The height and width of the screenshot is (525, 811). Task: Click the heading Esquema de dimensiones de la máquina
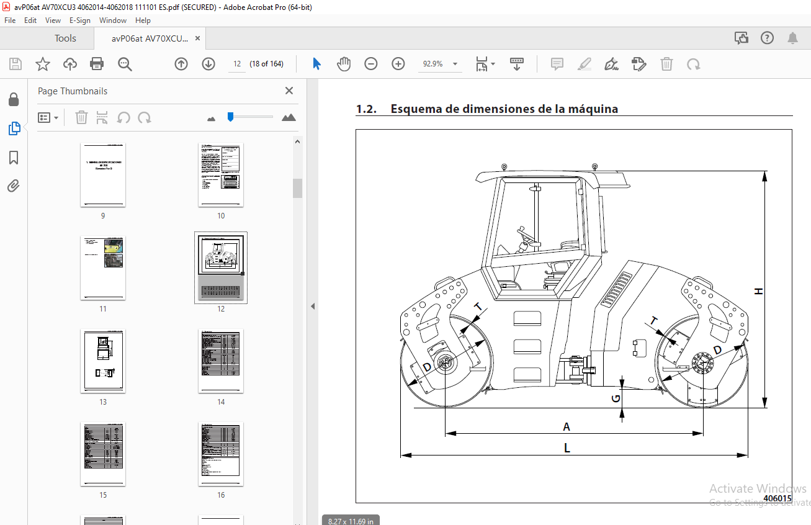[504, 109]
